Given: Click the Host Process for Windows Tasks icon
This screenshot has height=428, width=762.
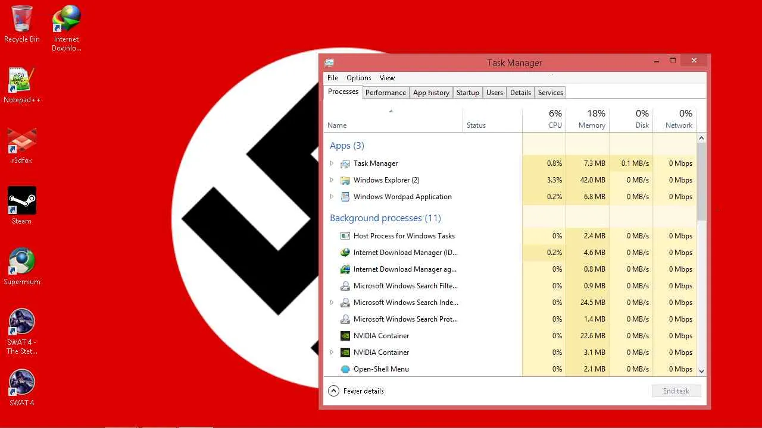Looking at the screenshot, I should click(x=345, y=236).
